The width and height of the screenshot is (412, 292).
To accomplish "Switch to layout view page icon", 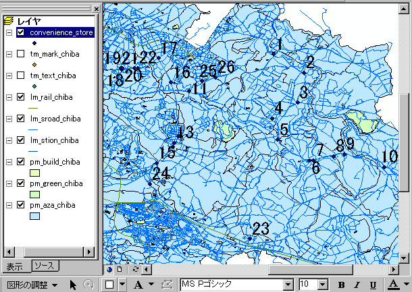I will [x=120, y=270].
